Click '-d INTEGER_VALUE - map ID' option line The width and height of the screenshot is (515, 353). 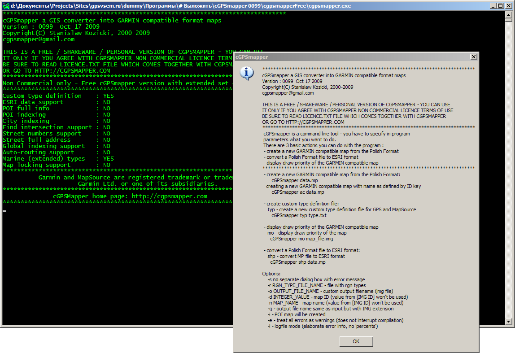pyautogui.click(x=338, y=297)
